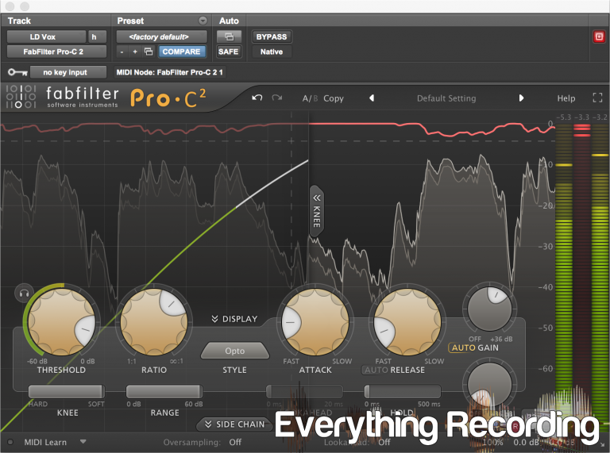Switch A/B state
610x453 pixels.
click(x=310, y=98)
